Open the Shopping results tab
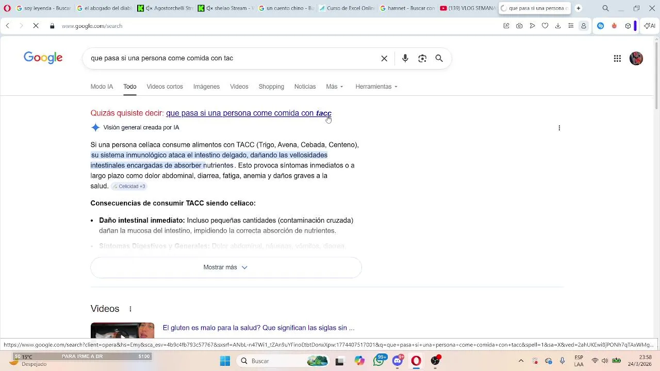 tap(271, 87)
